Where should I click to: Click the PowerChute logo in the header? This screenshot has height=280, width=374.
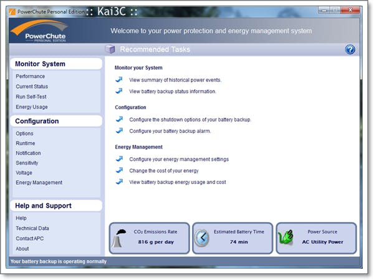[38, 30]
